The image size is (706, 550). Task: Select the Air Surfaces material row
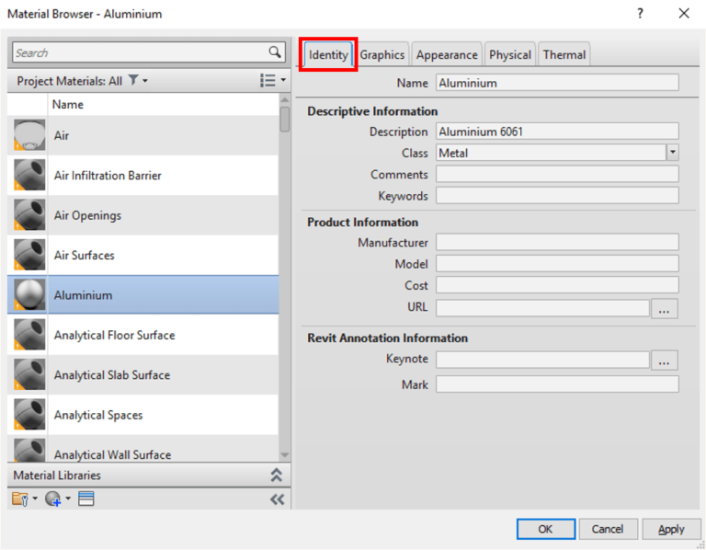[143, 255]
